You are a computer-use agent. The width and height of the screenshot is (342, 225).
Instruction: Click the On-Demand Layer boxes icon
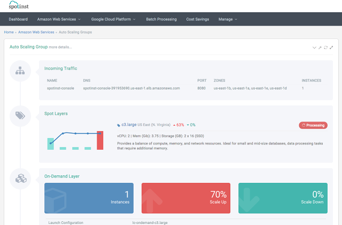click(x=20, y=178)
